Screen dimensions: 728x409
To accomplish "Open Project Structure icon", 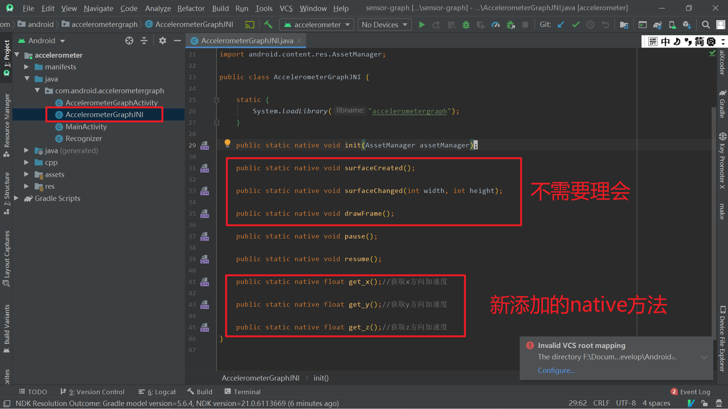I will (x=624, y=25).
